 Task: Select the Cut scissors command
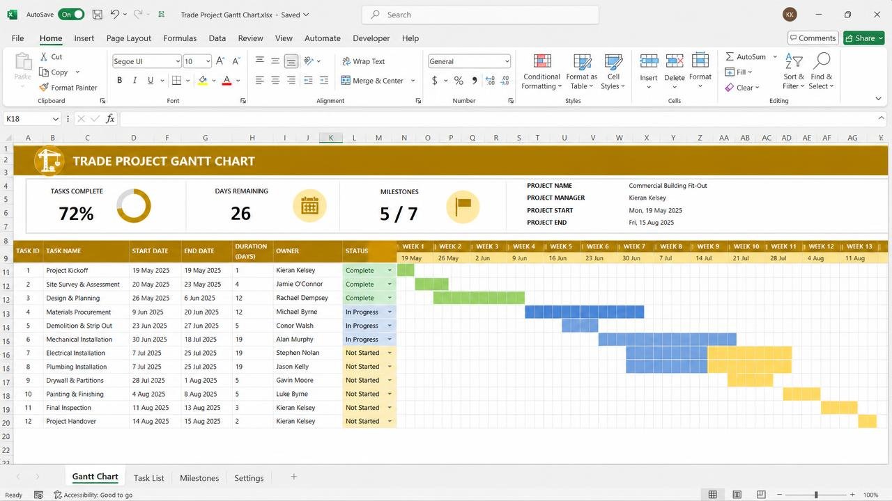pos(51,57)
